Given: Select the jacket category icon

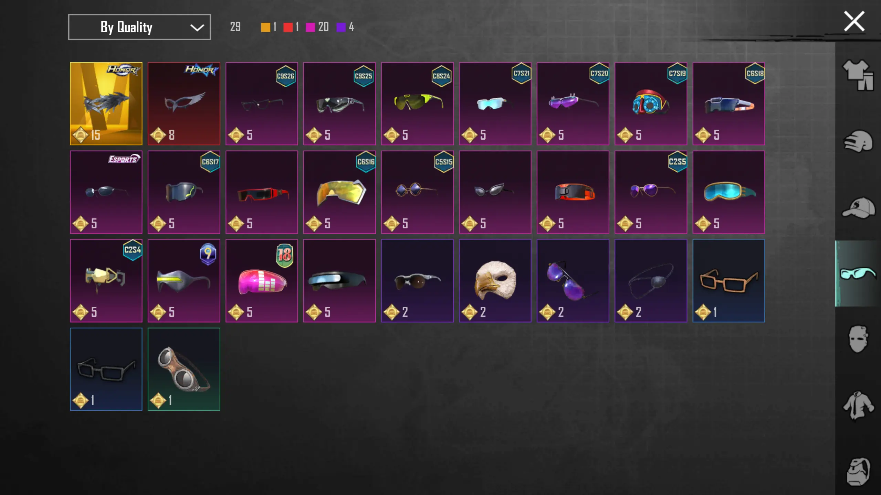Looking at the screenshot, I should 858,405.
